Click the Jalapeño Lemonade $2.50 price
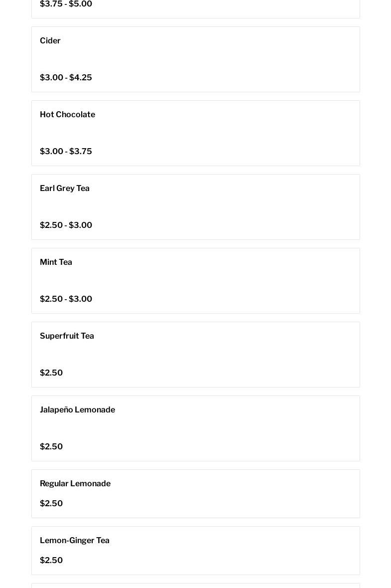 (51, 447)
